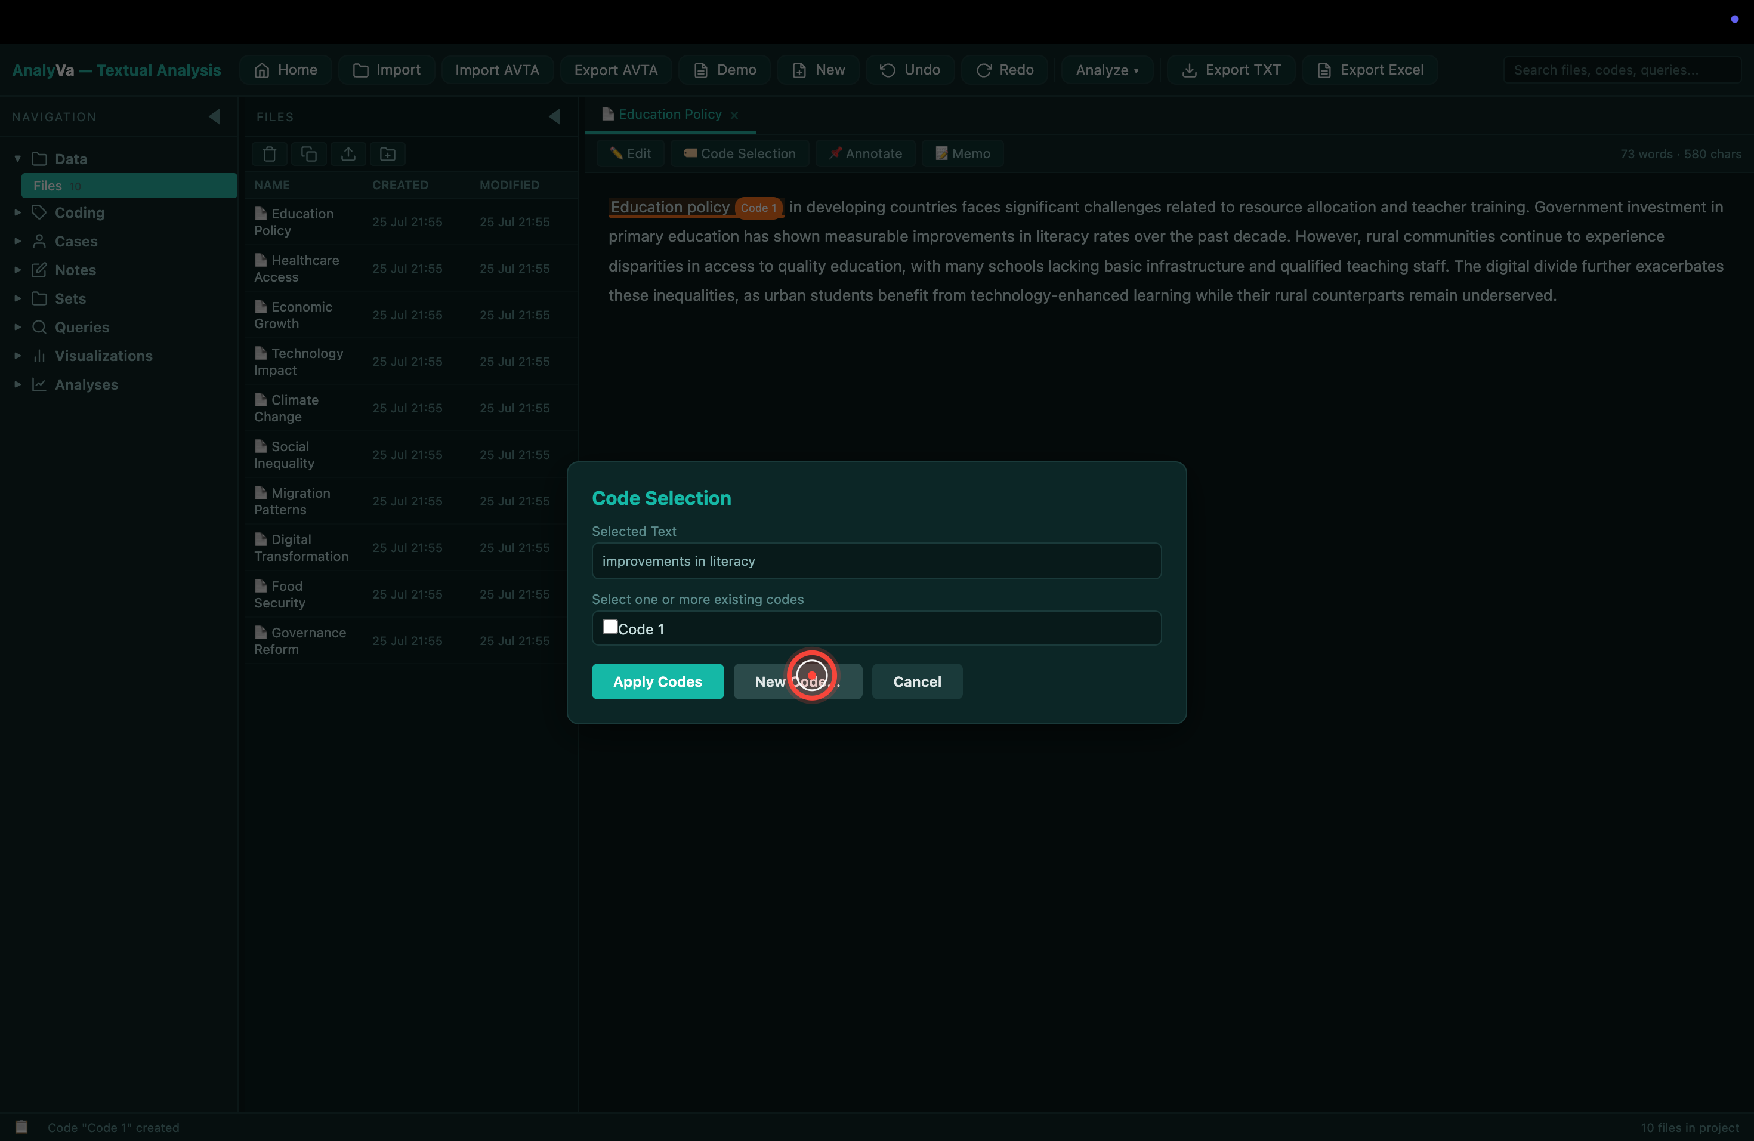The width and height of the screenshot is (1754, 1141).
Task: Click the delete trash icon in Files
Action: coord(270,154)
